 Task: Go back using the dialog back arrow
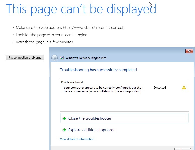(x=54, y=58)
